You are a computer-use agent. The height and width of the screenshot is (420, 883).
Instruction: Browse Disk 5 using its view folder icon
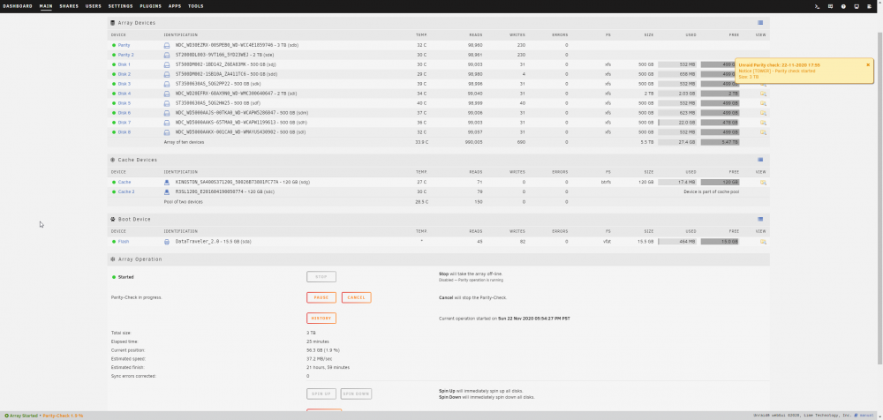763,103
